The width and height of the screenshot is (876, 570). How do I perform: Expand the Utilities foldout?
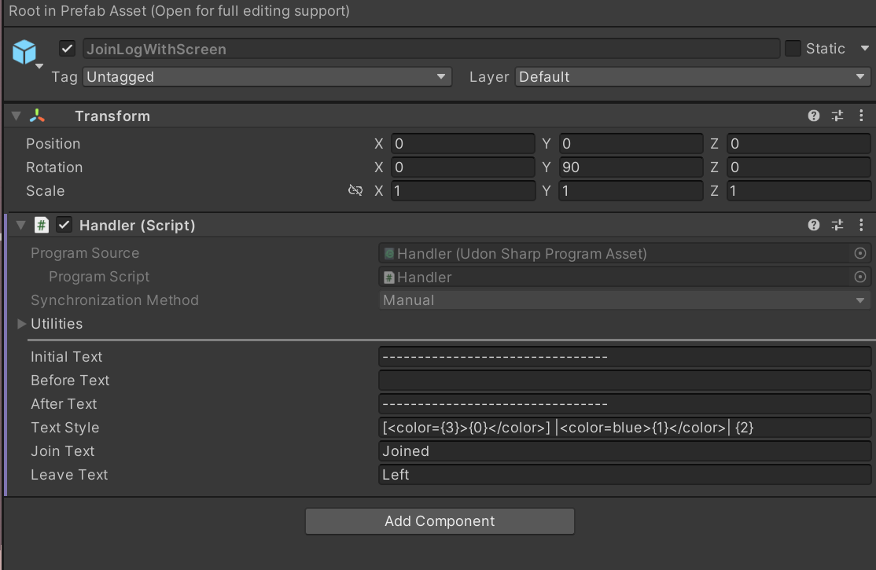click(22, 324)
